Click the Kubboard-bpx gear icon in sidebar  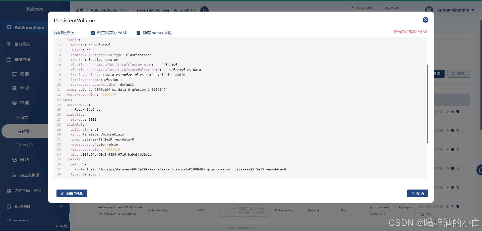[9, 27]
